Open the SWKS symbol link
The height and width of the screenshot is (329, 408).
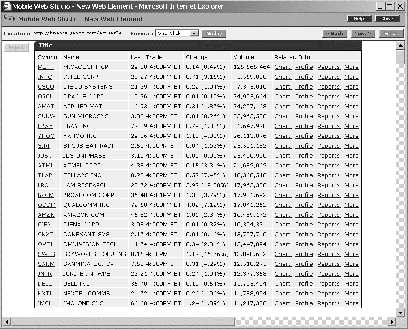point(46,254)
